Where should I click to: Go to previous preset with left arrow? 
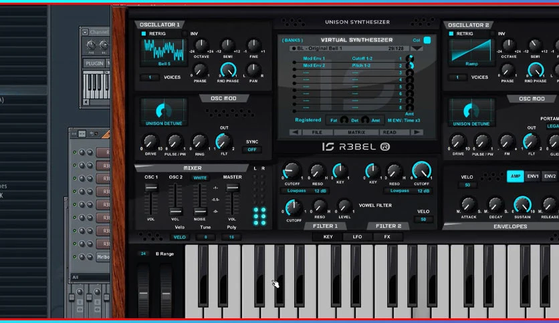point(295,132)
